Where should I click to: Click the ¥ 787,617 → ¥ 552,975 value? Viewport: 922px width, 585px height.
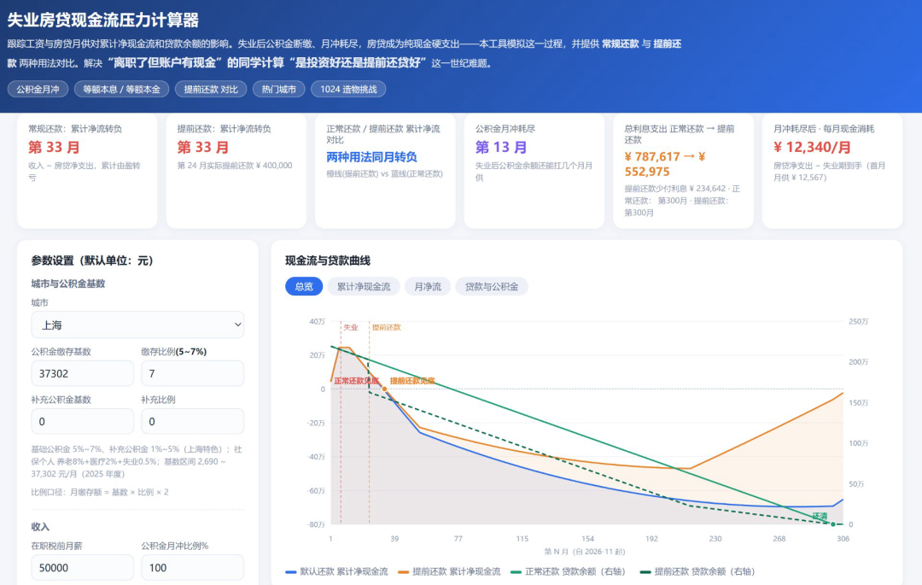coord(664,164)
